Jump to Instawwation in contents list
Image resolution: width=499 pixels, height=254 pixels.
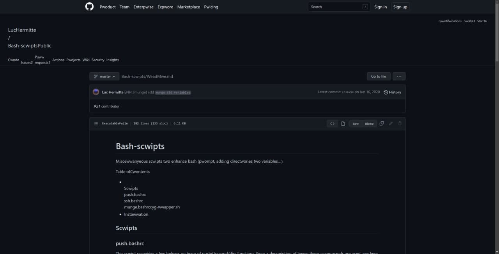click(136, 215)
